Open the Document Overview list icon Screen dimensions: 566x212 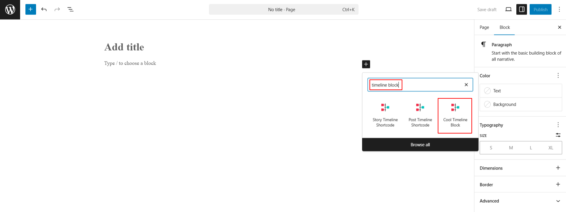pyautogui.click(x=70, y=9)
